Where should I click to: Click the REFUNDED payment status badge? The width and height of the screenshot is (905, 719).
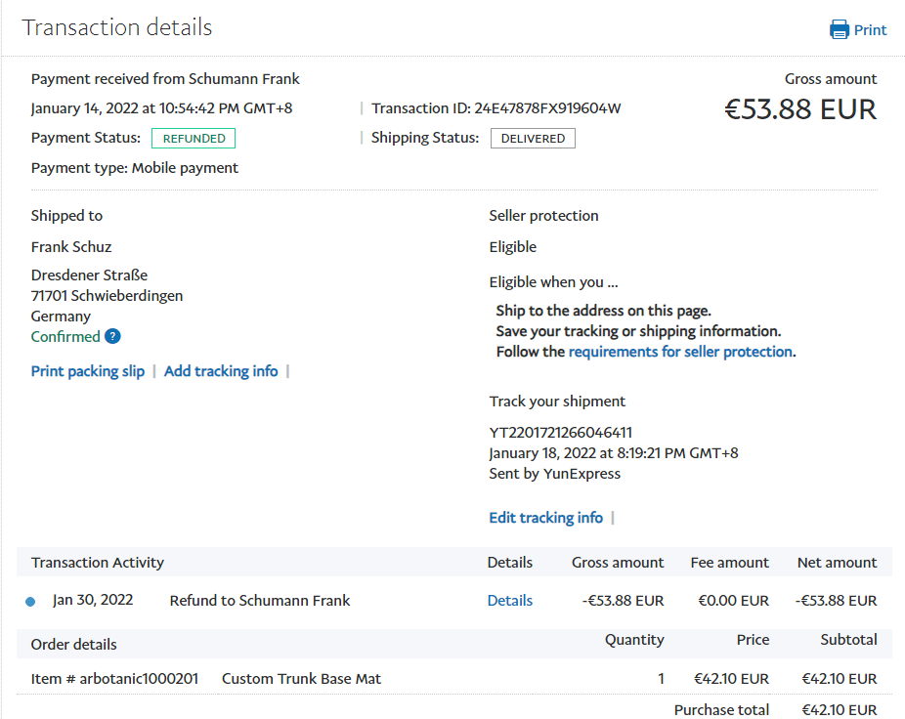[x=194, y=139]
